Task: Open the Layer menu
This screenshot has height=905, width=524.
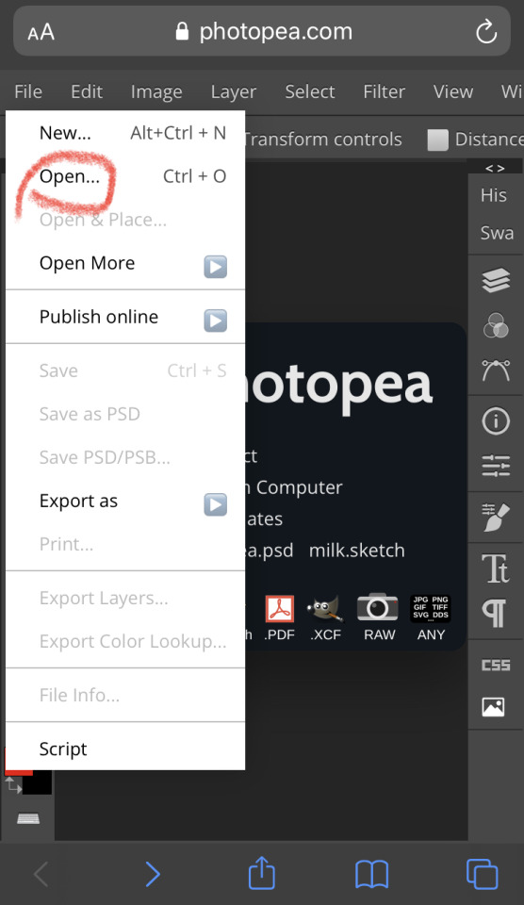Action: (233, 91)
